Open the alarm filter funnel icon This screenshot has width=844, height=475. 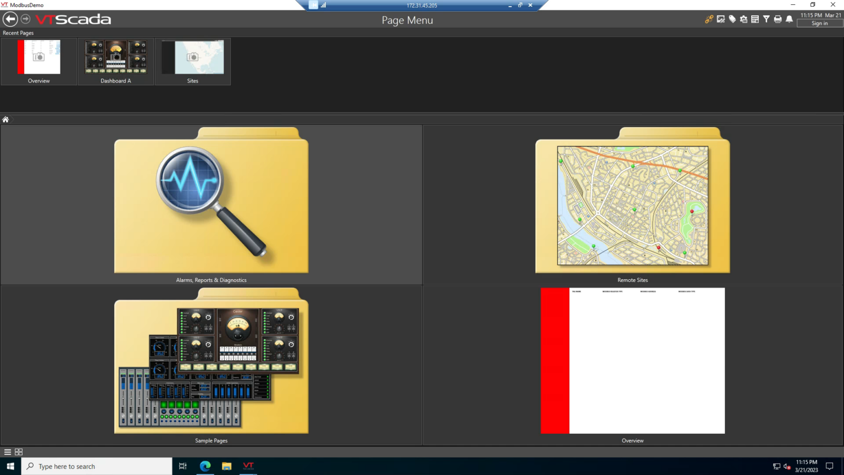(767, 19)
